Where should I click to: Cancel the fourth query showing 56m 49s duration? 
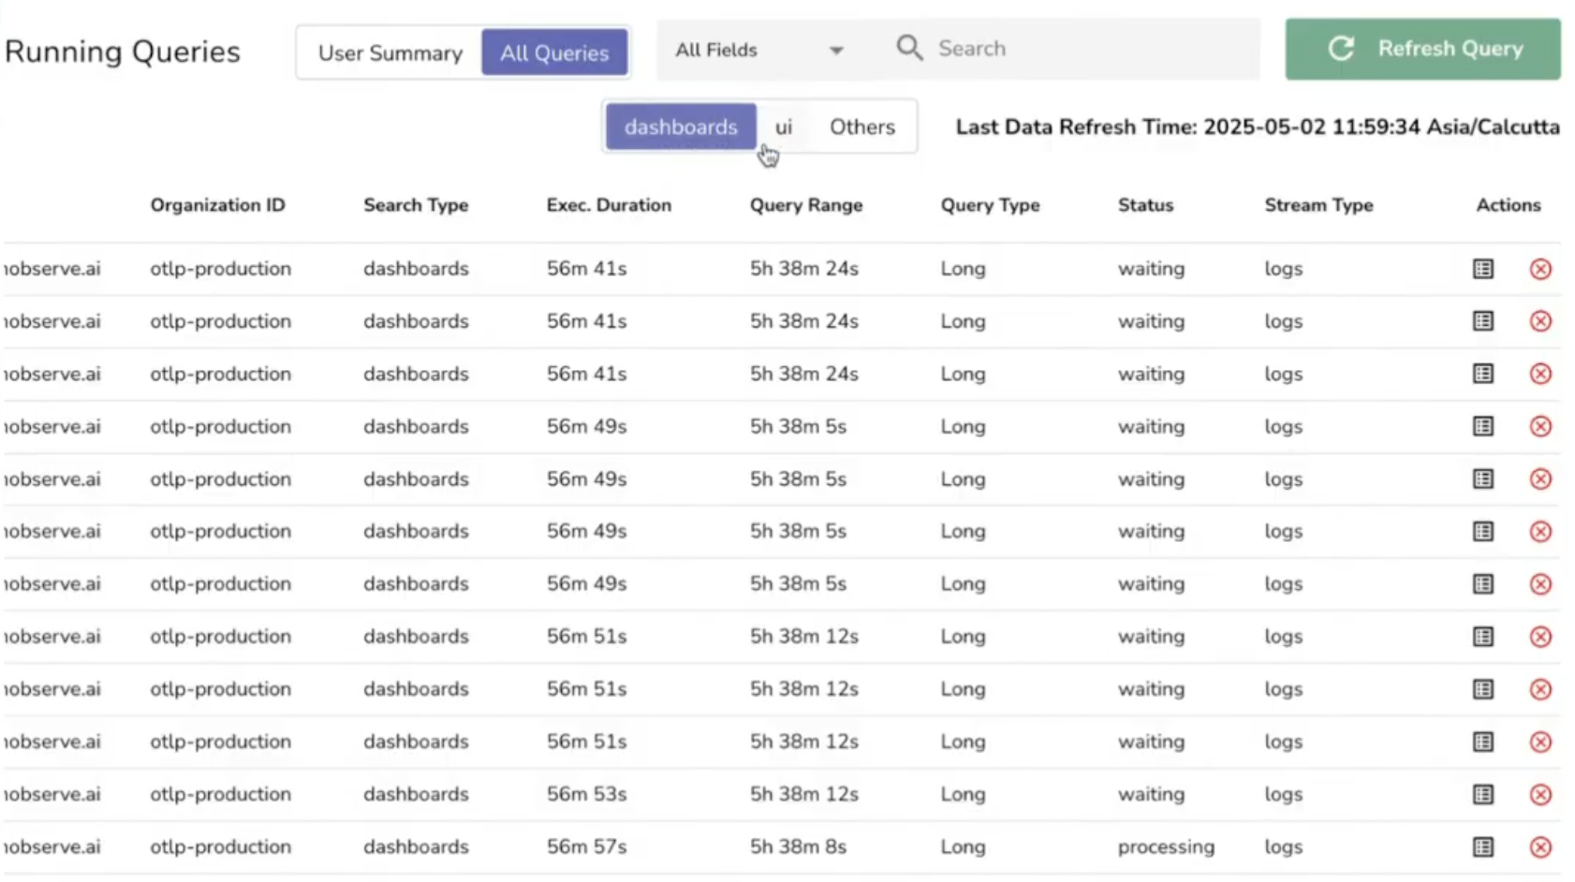pyautogui.click(x=1540, y=583)
